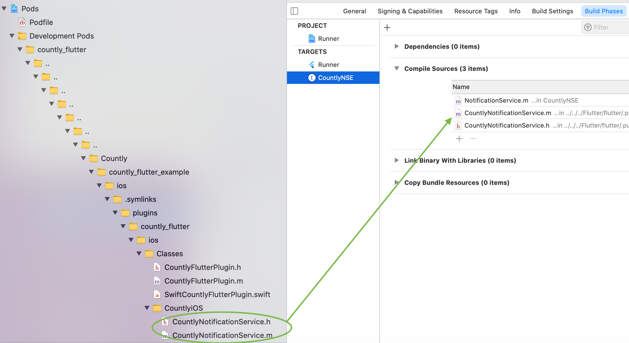Open the Signing & Capabilities tab
Image resolution: width=629 pixels, height=343 pixels.
point(410,11)
